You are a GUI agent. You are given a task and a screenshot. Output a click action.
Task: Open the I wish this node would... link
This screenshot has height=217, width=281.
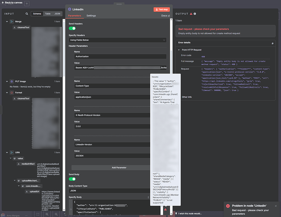(x=190, y=214)
